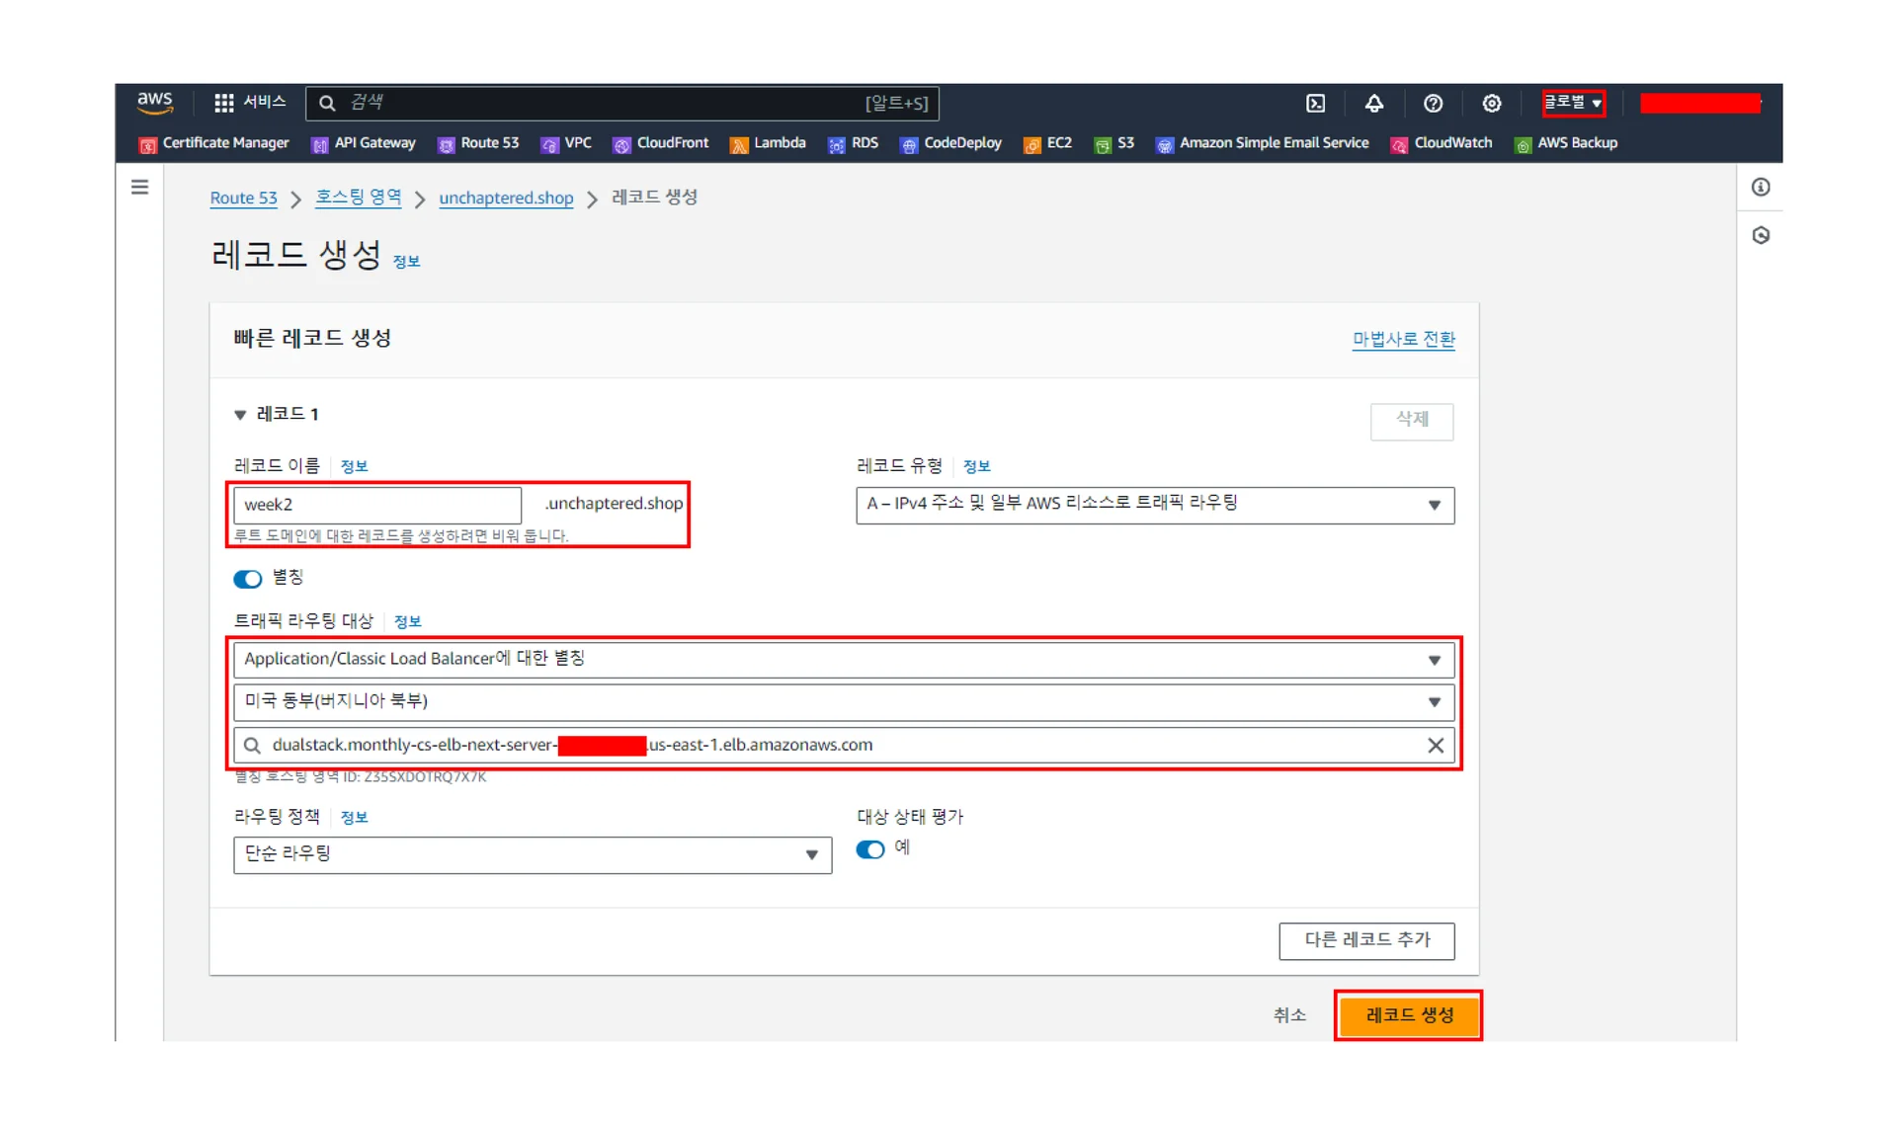
Task: Click the 마법사로 전환 link
Action: [1403, 340]
